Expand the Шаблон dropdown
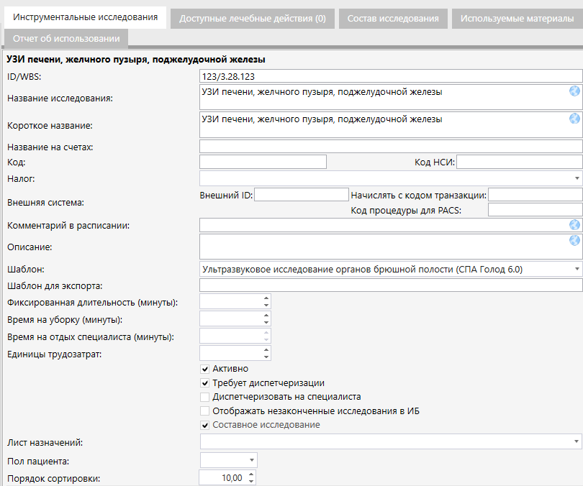Screen dimensions: 583x486 (577, 270)
